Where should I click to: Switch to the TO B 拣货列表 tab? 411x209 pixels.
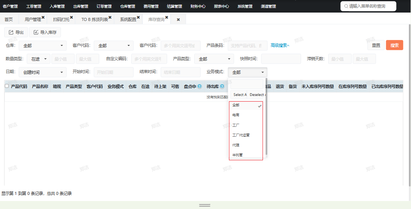95,19
